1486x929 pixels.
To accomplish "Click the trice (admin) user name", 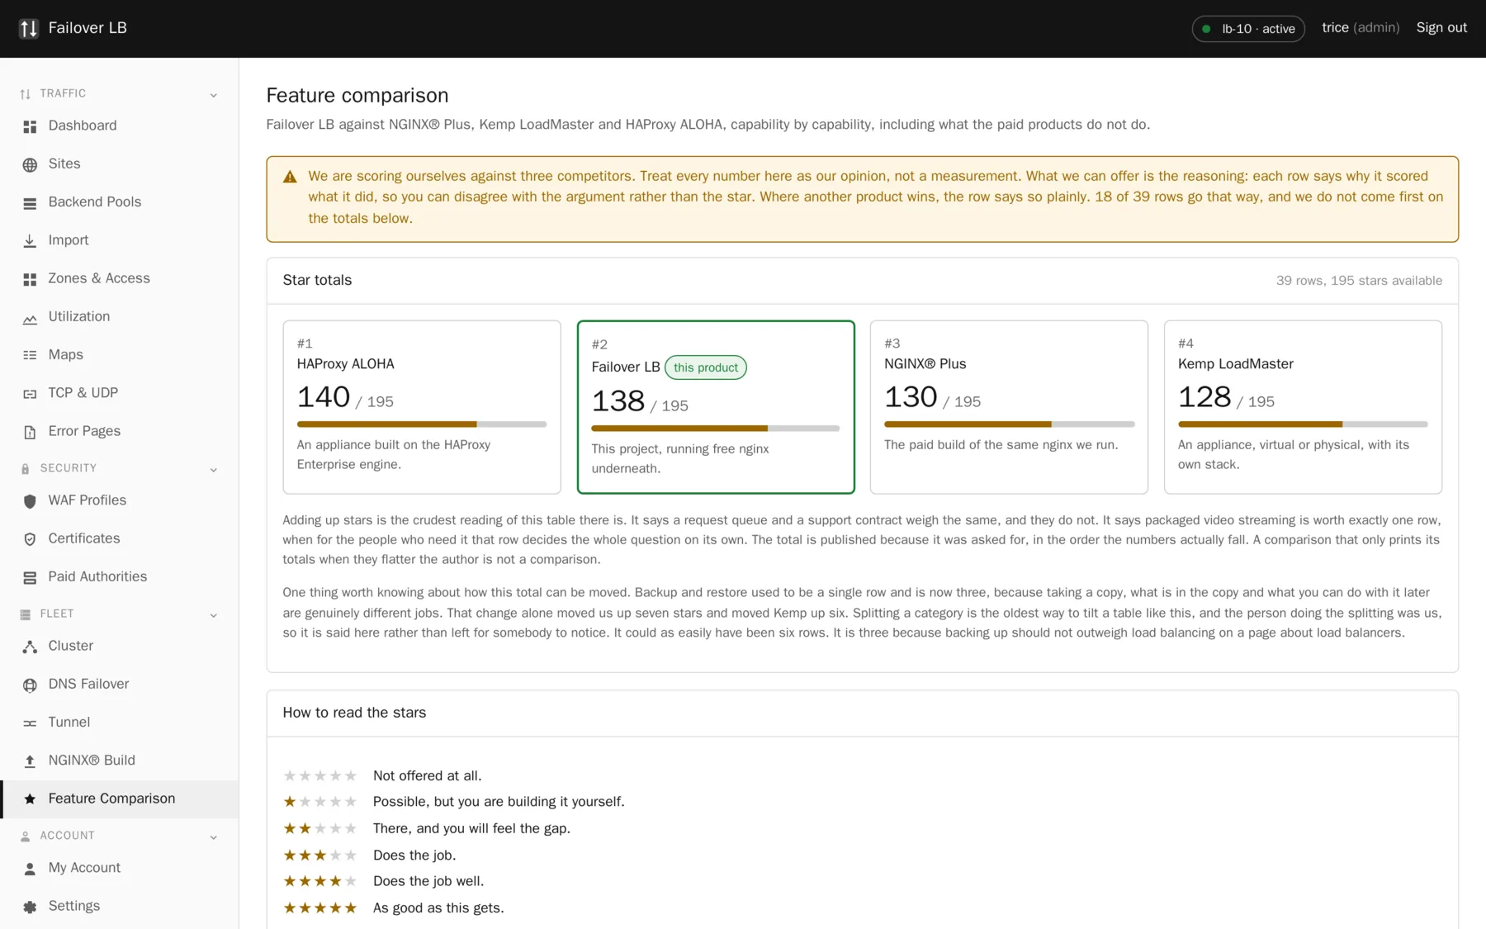I will [x=1361, y=28].
